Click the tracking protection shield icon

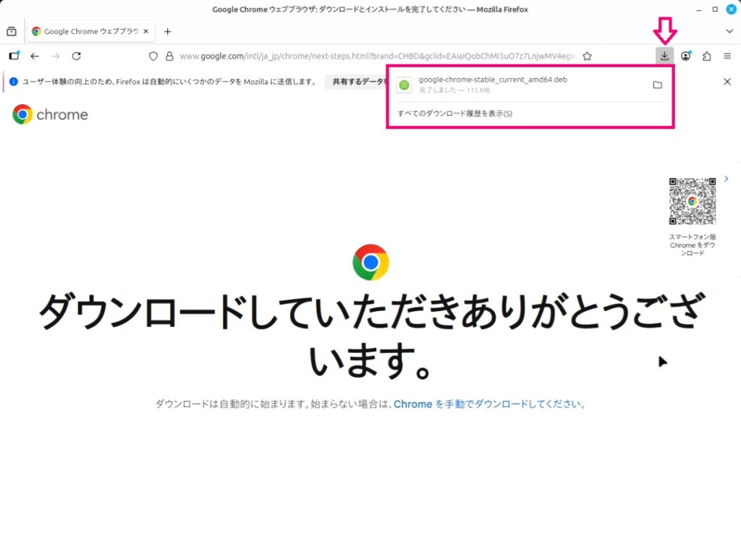click(x=153, y=56)
